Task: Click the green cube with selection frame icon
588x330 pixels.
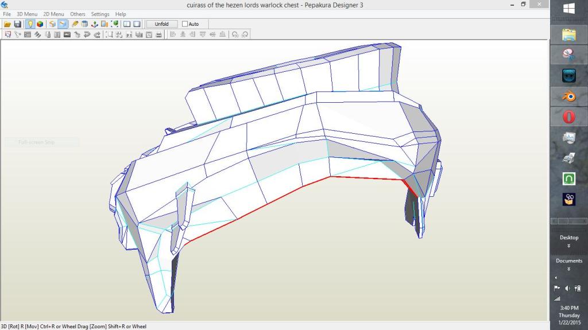Action: click(x=115, y=24)
